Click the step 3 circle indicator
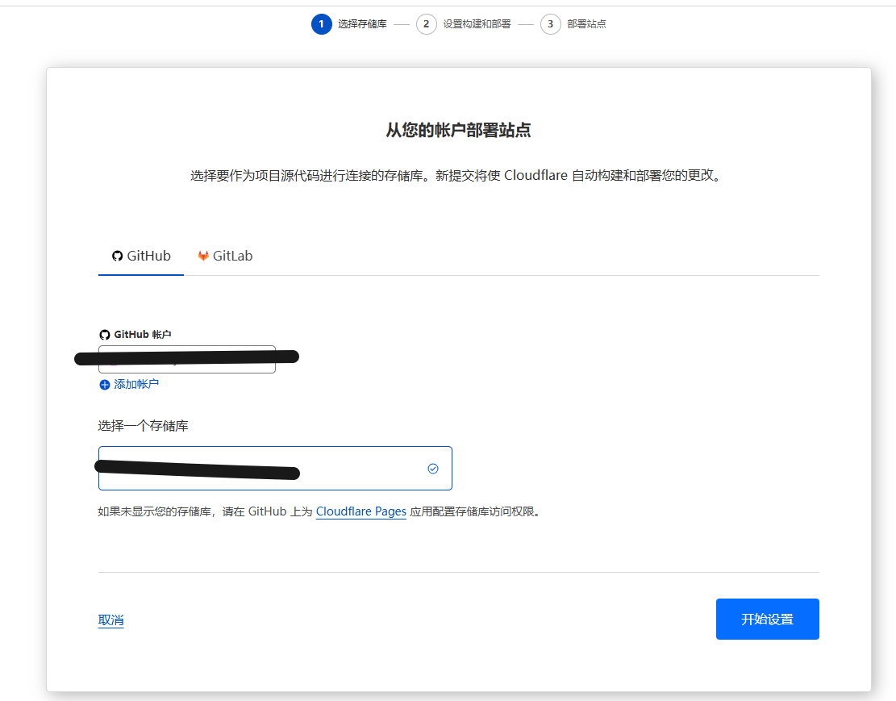Screen dimensions: 896x701 point(551,24)
